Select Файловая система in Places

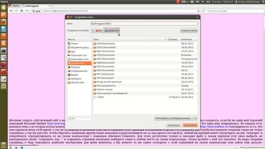pyautogui.click(x=79, y=59)
